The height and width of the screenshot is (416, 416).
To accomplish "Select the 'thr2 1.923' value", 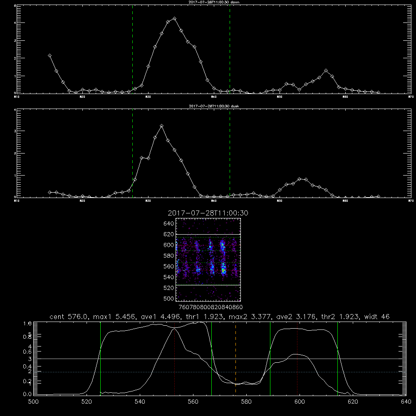I will coord(340,317).
